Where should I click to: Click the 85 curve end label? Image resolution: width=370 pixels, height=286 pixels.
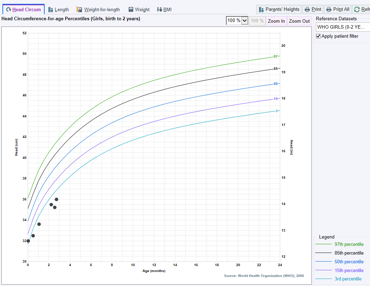click(x=275, y=69)
